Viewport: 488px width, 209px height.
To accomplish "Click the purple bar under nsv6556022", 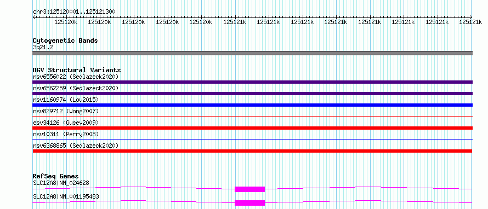I will (252, 82).
